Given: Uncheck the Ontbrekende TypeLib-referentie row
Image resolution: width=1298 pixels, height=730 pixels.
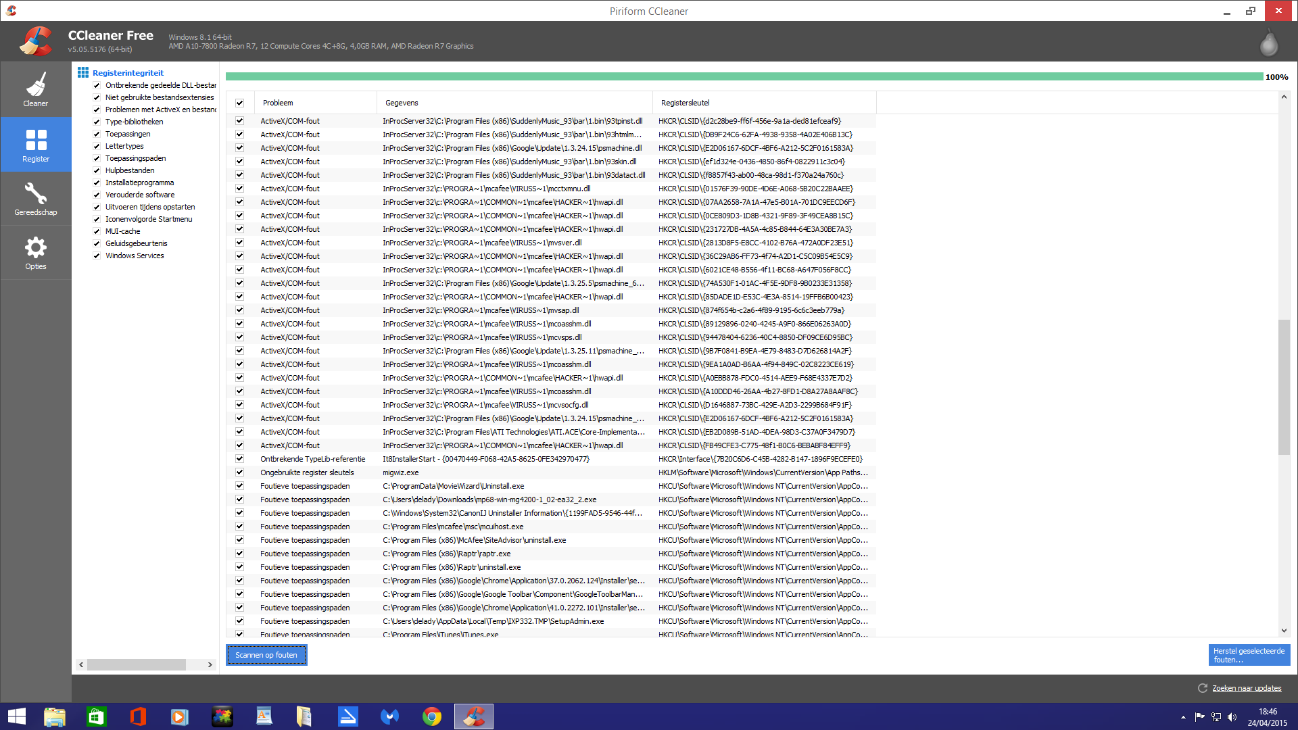Looking at the screenshot, I should pyautogui.click(x=239, y=459).
